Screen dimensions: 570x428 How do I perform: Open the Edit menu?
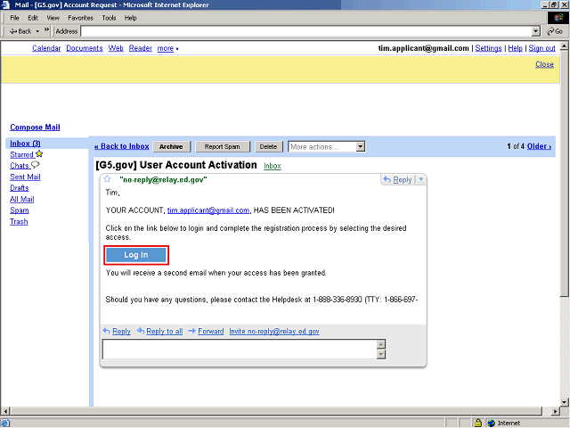pos(33,18)
